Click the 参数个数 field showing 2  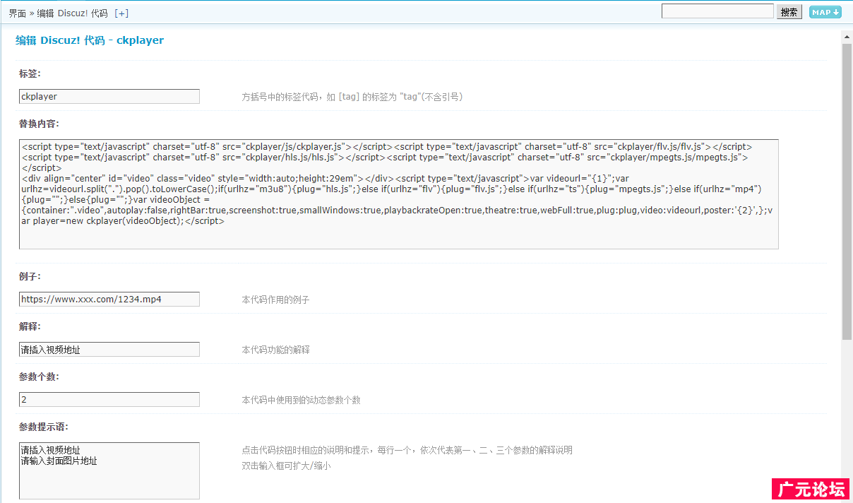click(109, 400)
